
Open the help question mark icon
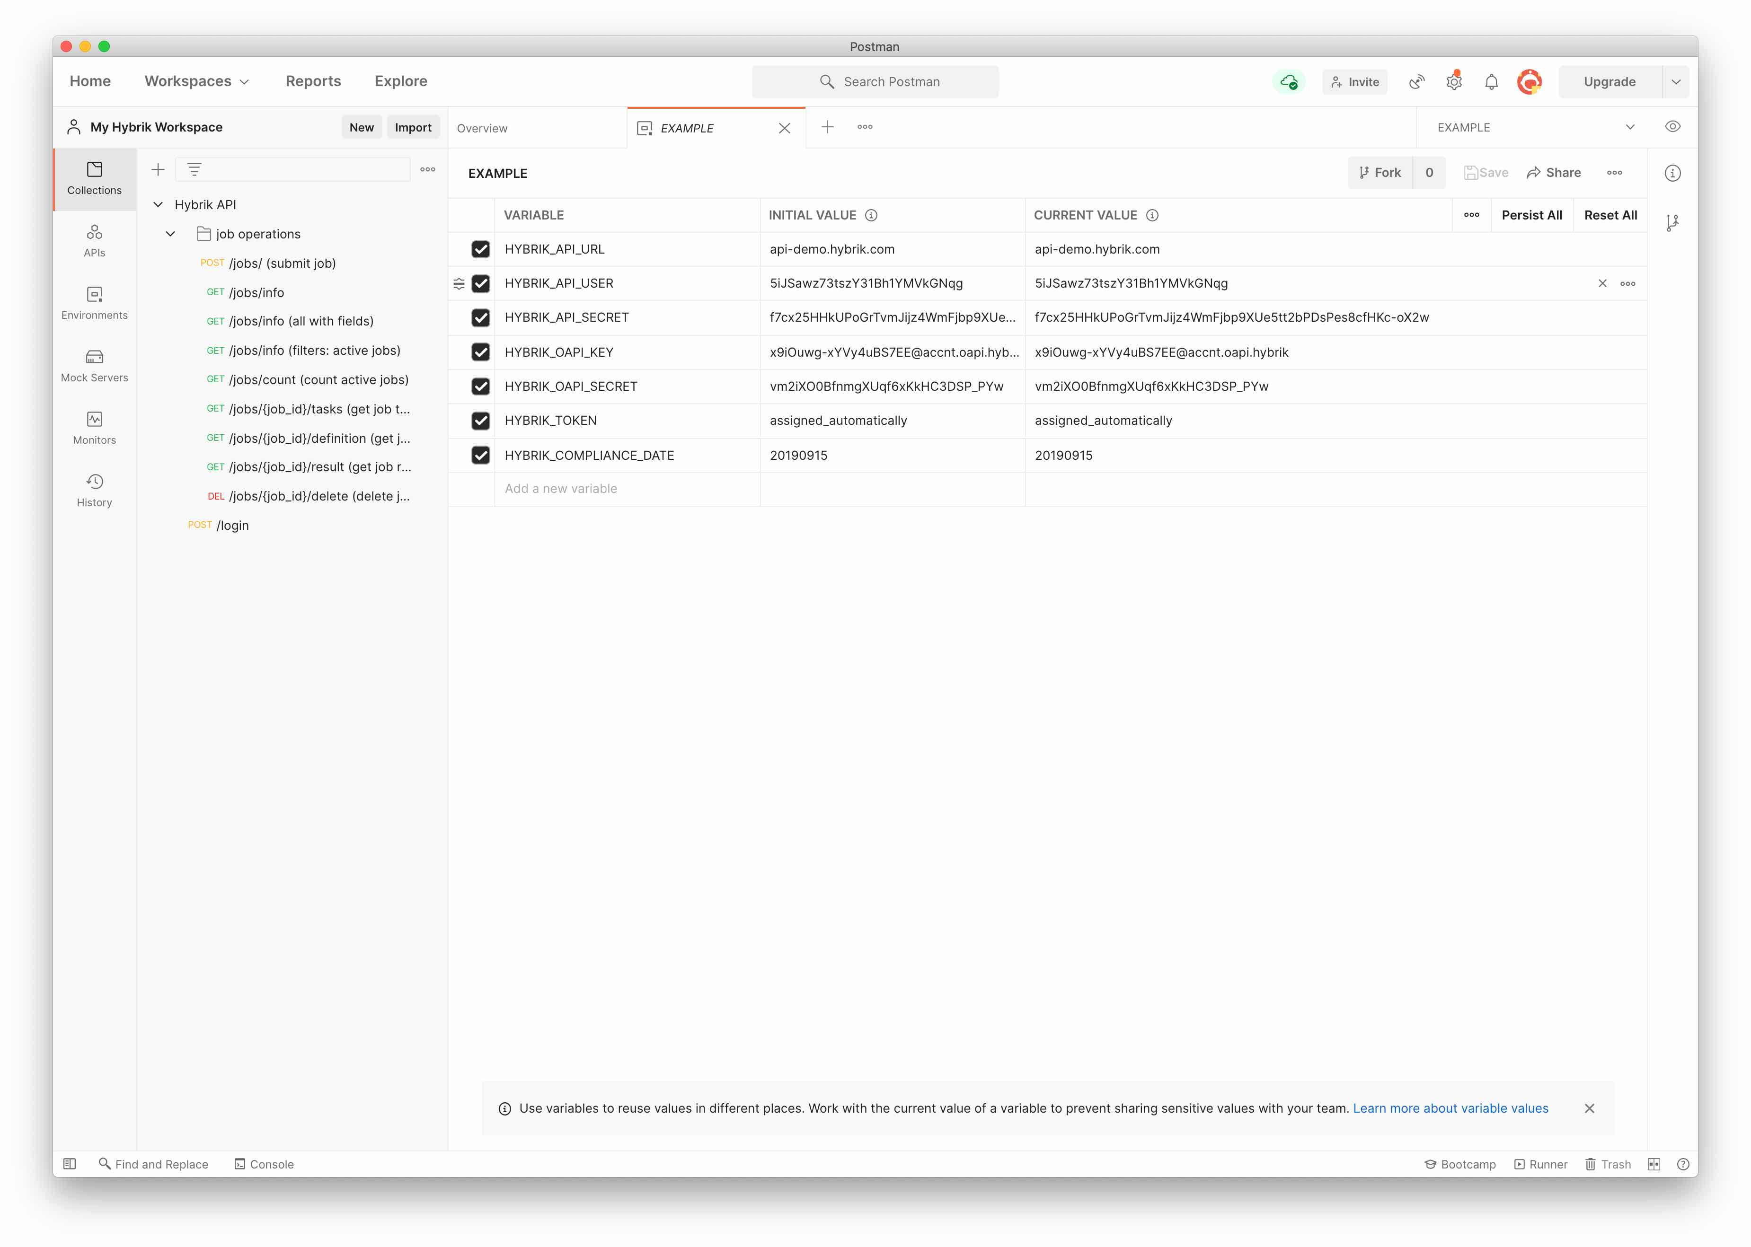pos(1683,1164)
